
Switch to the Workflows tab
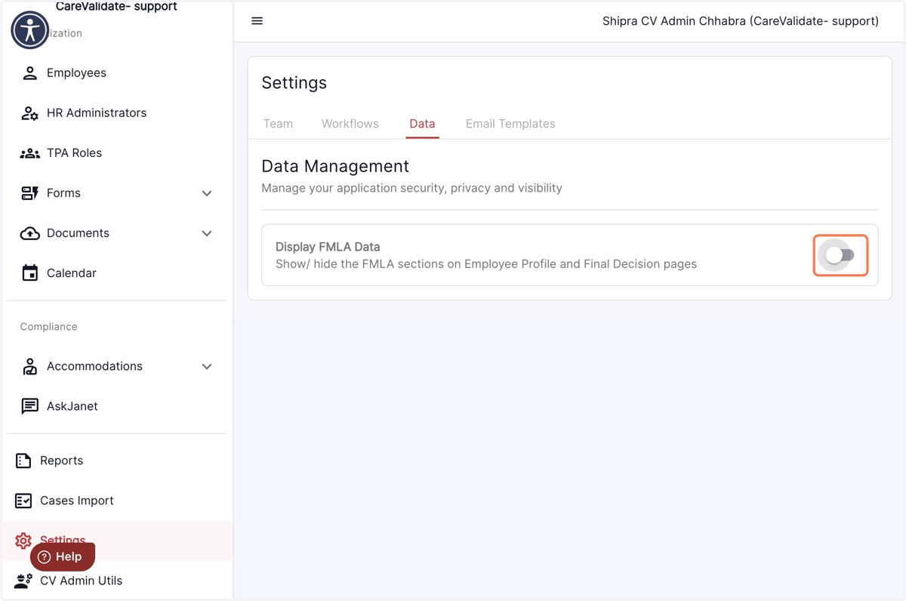[350, 124]
